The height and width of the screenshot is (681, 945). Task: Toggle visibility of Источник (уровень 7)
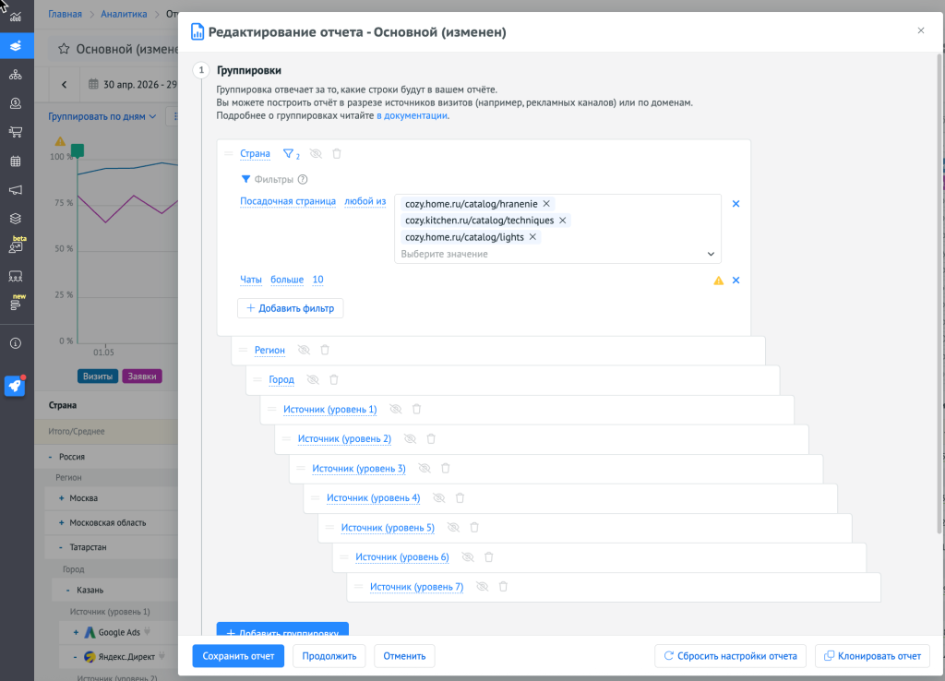(482, 586)
